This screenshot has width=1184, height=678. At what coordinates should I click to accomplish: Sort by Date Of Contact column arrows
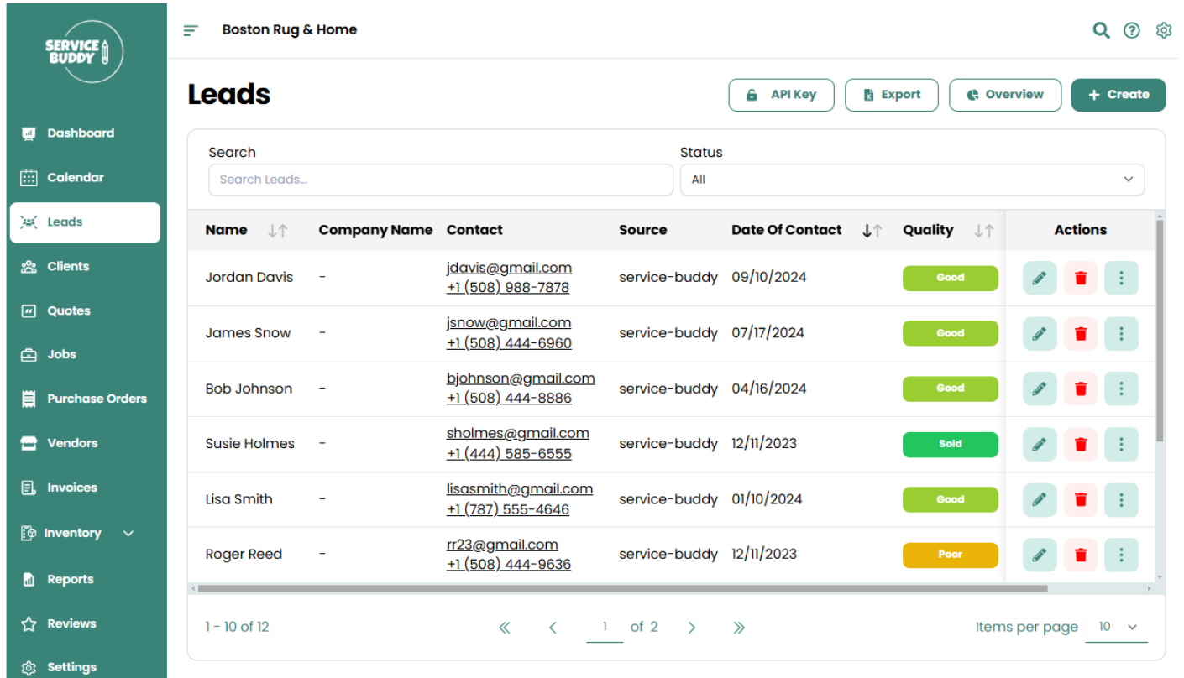tap(872, 231)
